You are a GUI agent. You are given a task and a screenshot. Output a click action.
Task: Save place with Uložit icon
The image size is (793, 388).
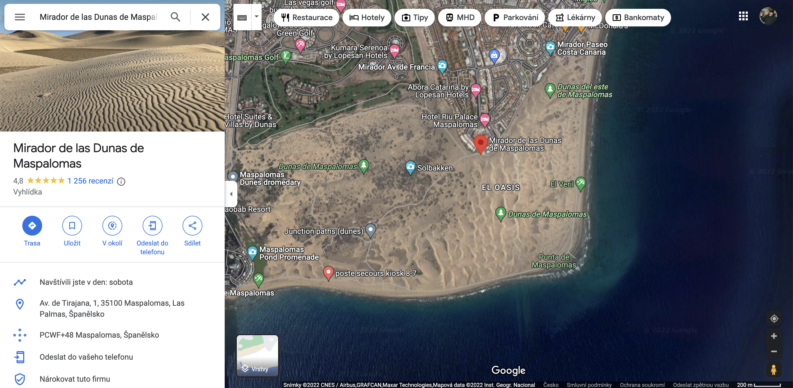[72, 226]
